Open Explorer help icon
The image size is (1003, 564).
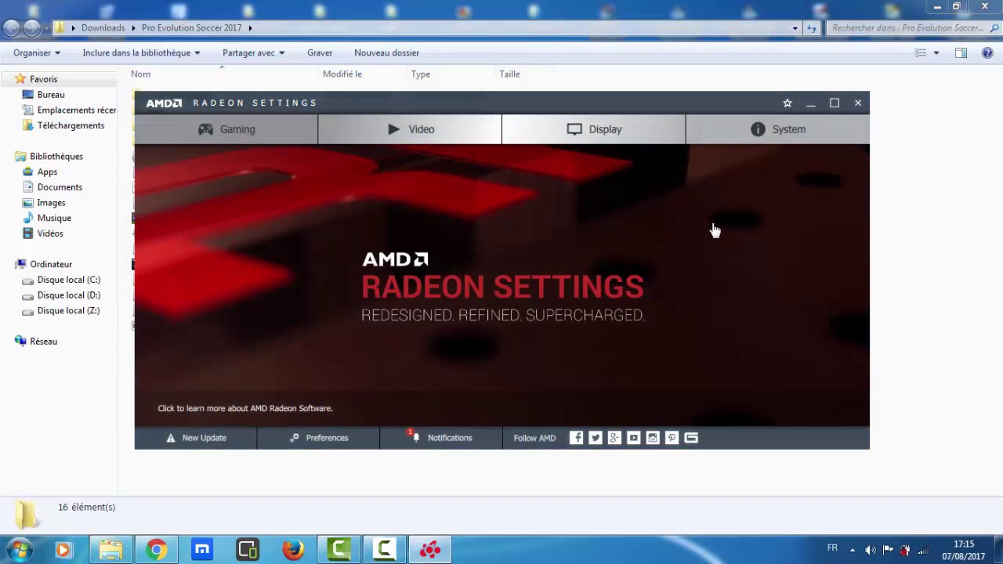click(x=987, y=52)
